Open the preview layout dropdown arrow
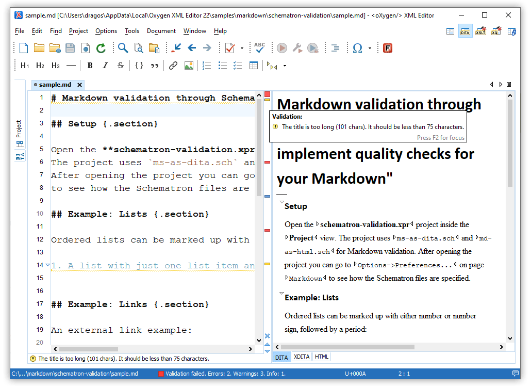This screenshot has height=387, width=531. coord(285,66)
